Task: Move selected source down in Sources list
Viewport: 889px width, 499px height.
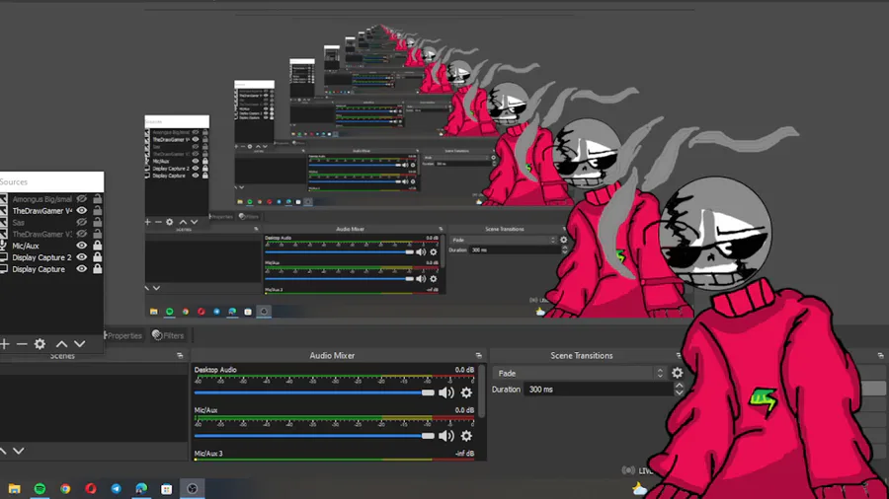Action: coord(79,343)
